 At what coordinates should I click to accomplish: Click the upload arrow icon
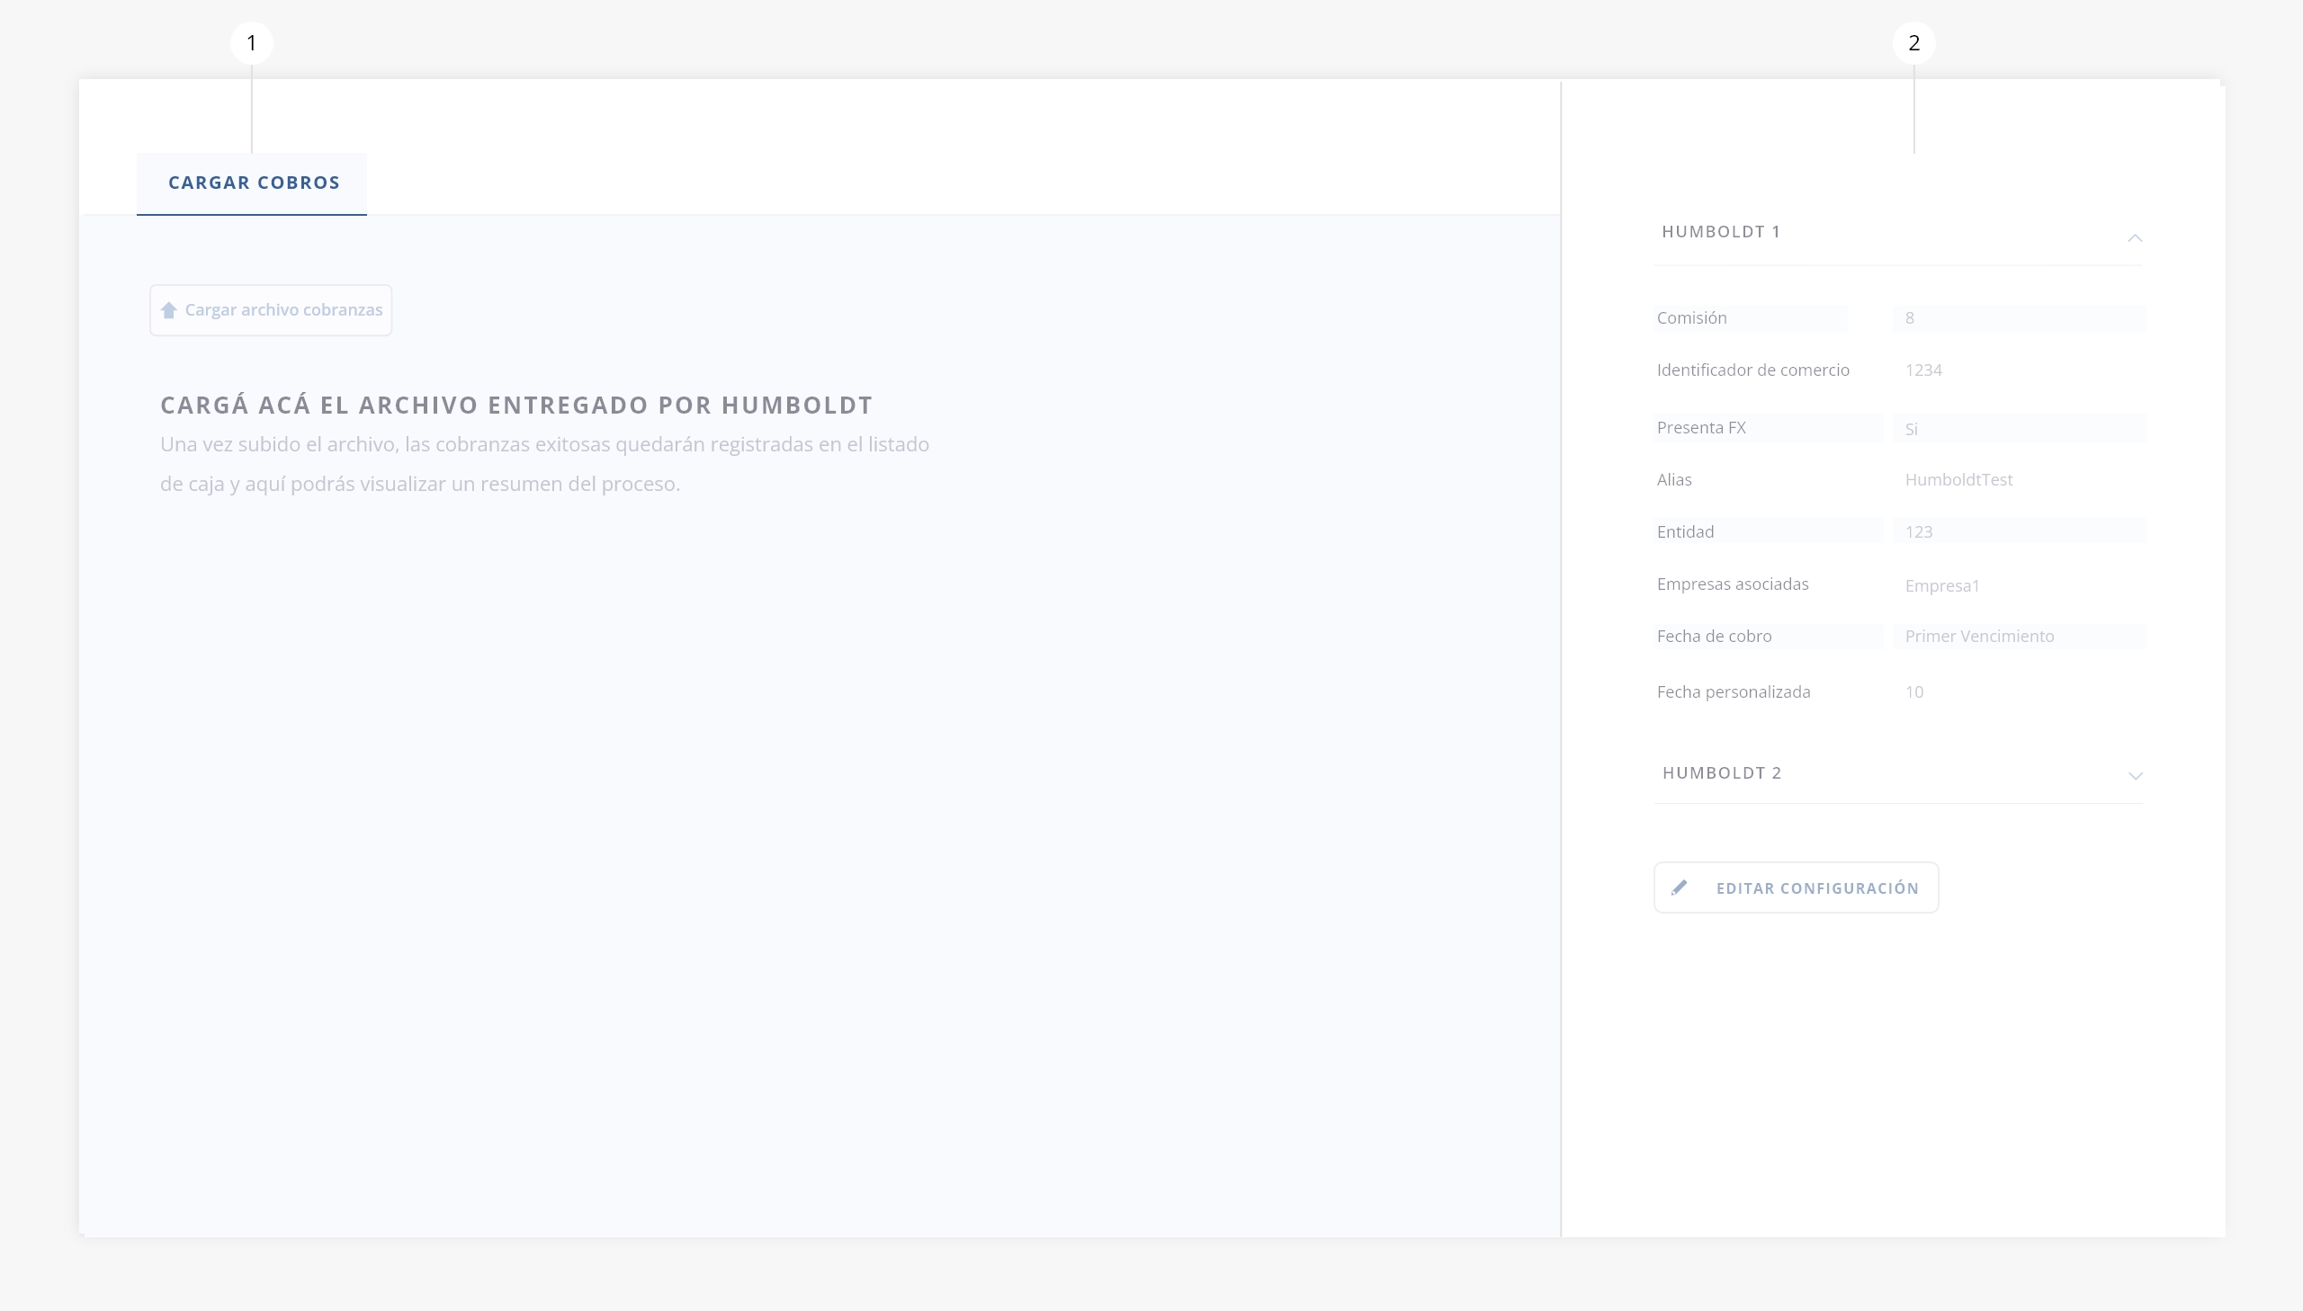click(x=168, y=310)
